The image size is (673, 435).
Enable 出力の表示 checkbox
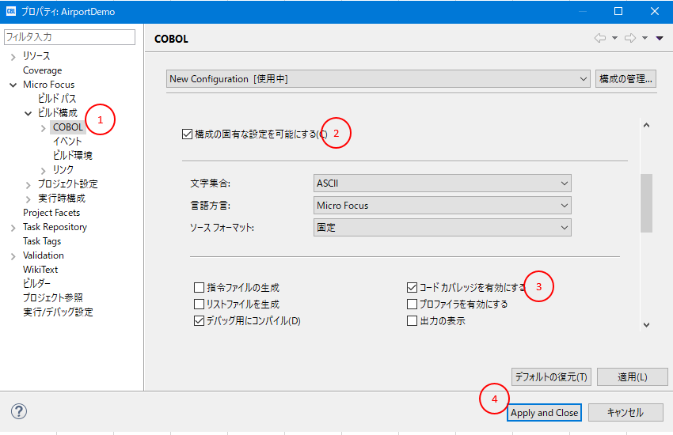[x=412, y=320]
